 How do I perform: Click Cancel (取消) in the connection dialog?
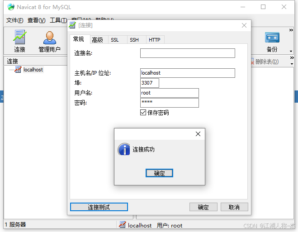pyautogui.click(x=234, y=207)
